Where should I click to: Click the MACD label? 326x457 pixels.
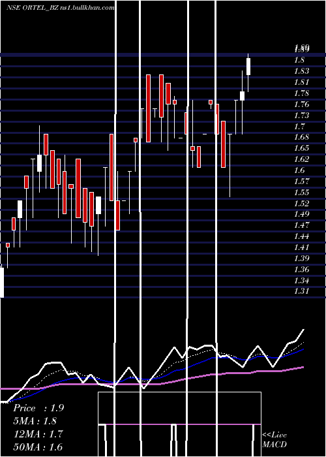pos(274,445)
